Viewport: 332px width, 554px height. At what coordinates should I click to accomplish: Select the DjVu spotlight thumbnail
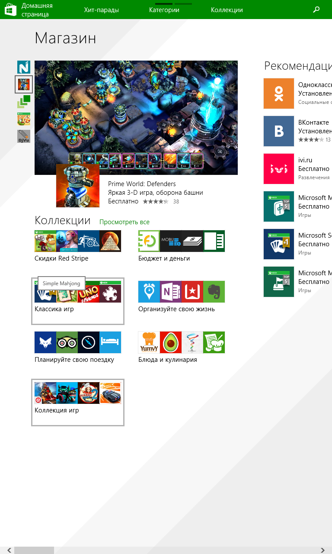coord(24,136)
